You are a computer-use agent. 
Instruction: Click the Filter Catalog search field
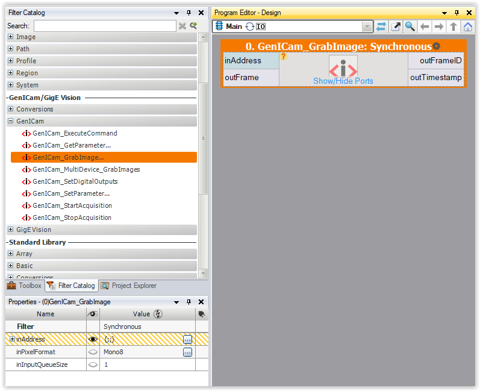coord(105,26)
